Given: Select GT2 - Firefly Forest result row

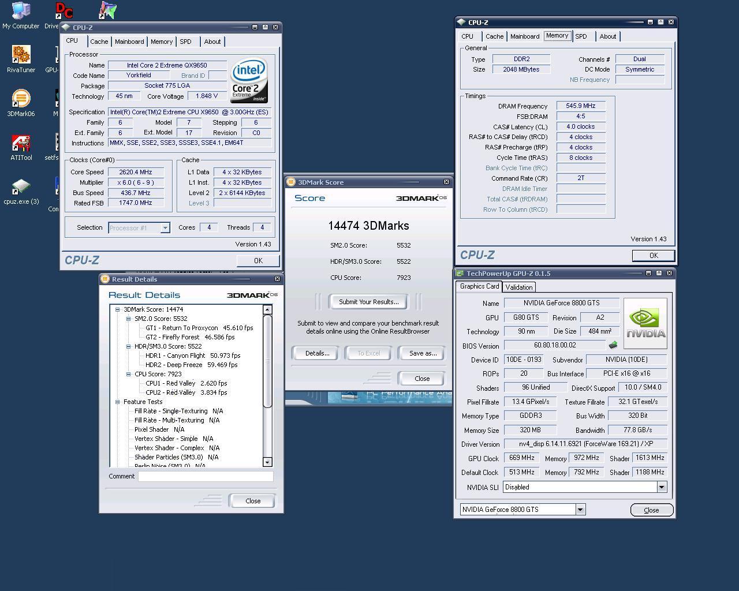Looking at the screenshot, I should pyautogui.click(x=190, y=337).
